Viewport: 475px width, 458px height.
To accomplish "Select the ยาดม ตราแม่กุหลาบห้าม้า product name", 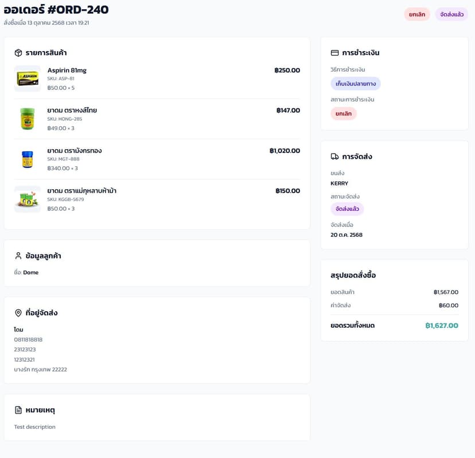I will pyautogui.click(x=82, y=191).
